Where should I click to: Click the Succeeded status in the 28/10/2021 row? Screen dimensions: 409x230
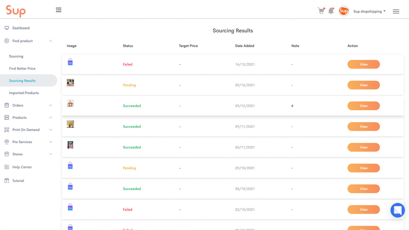132,189
